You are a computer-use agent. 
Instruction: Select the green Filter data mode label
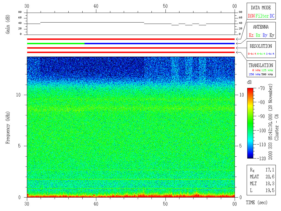tap(262, 16)
